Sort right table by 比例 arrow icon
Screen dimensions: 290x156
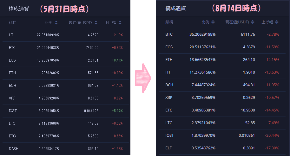[213, 22]
